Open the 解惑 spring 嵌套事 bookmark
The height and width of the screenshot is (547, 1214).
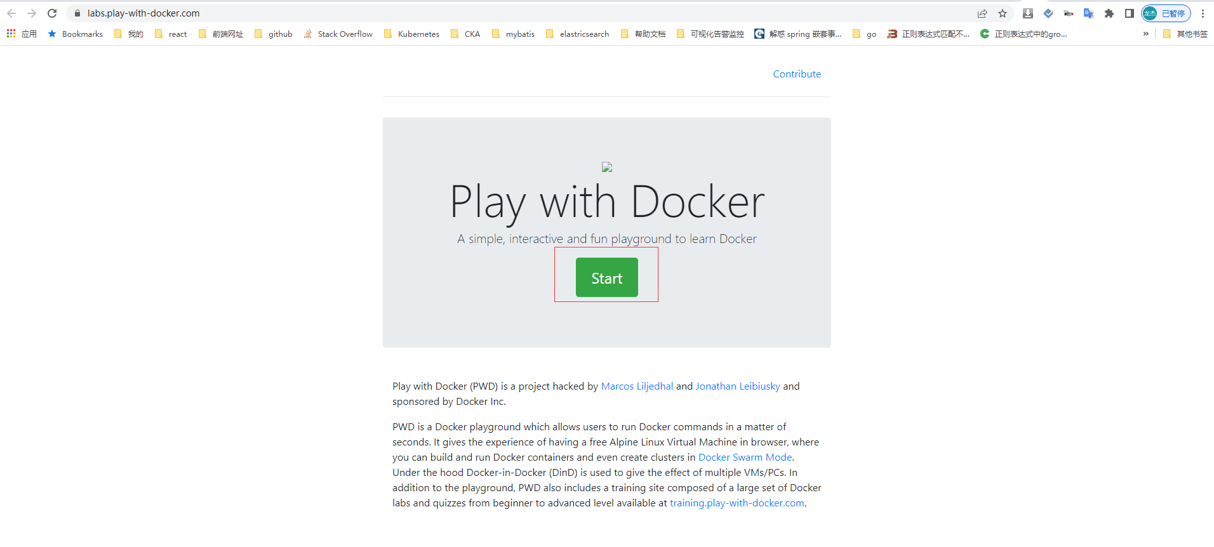tap(798, 34)
